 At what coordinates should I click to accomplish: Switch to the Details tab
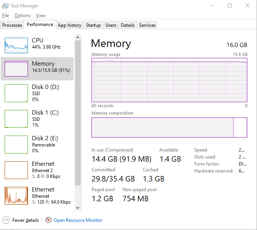pos(128,25)
